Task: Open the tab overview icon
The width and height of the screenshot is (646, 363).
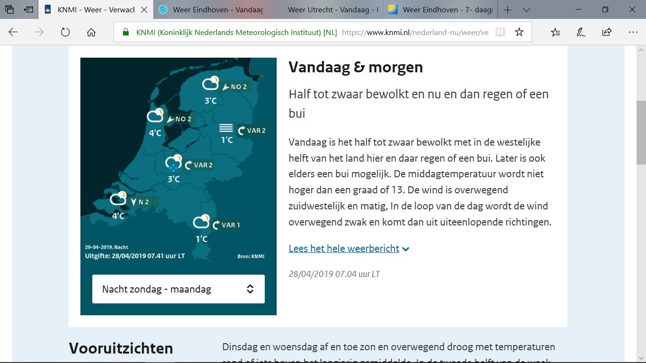Action: 9,9
